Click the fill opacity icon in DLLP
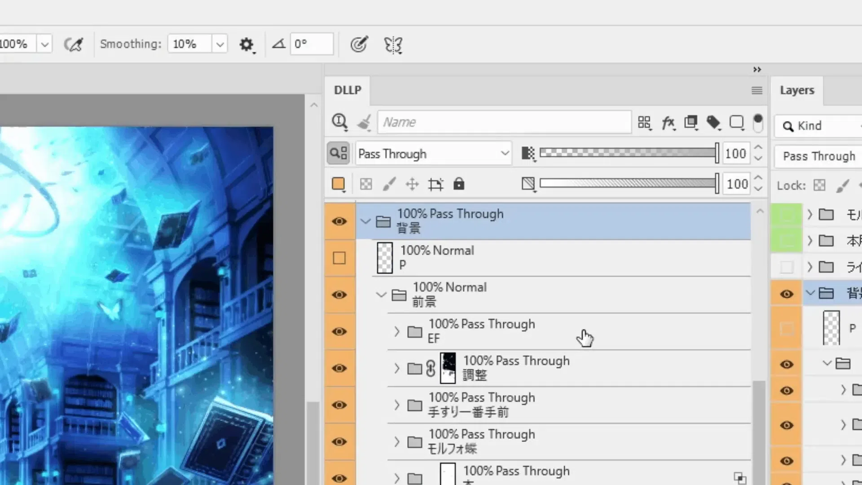 coord(528,184)
